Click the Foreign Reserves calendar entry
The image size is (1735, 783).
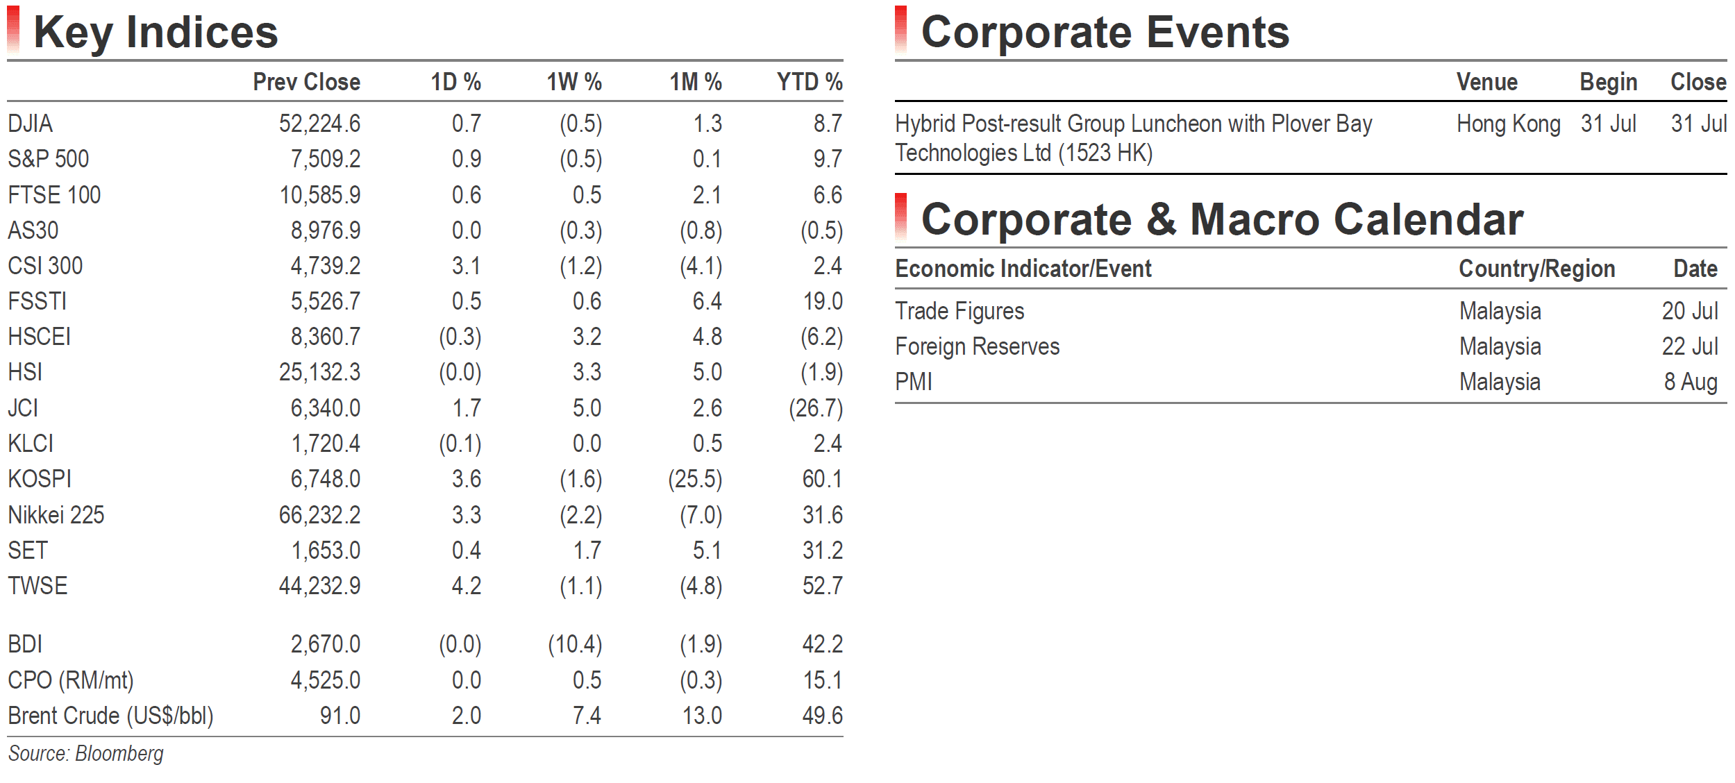[x=977, y=346]
